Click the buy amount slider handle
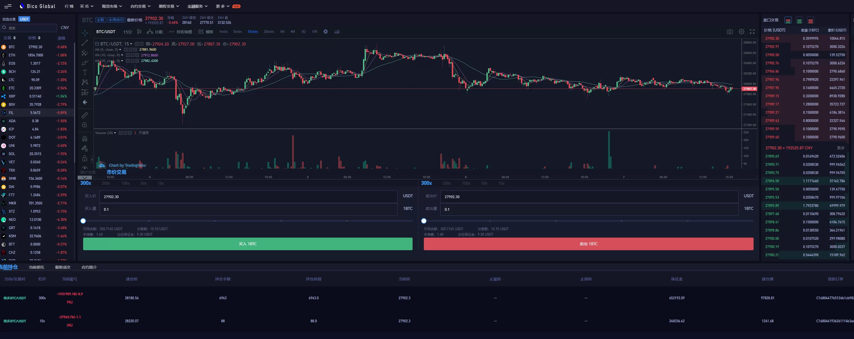854x339 pixels. pyautogui.click(x=83, y=221)
